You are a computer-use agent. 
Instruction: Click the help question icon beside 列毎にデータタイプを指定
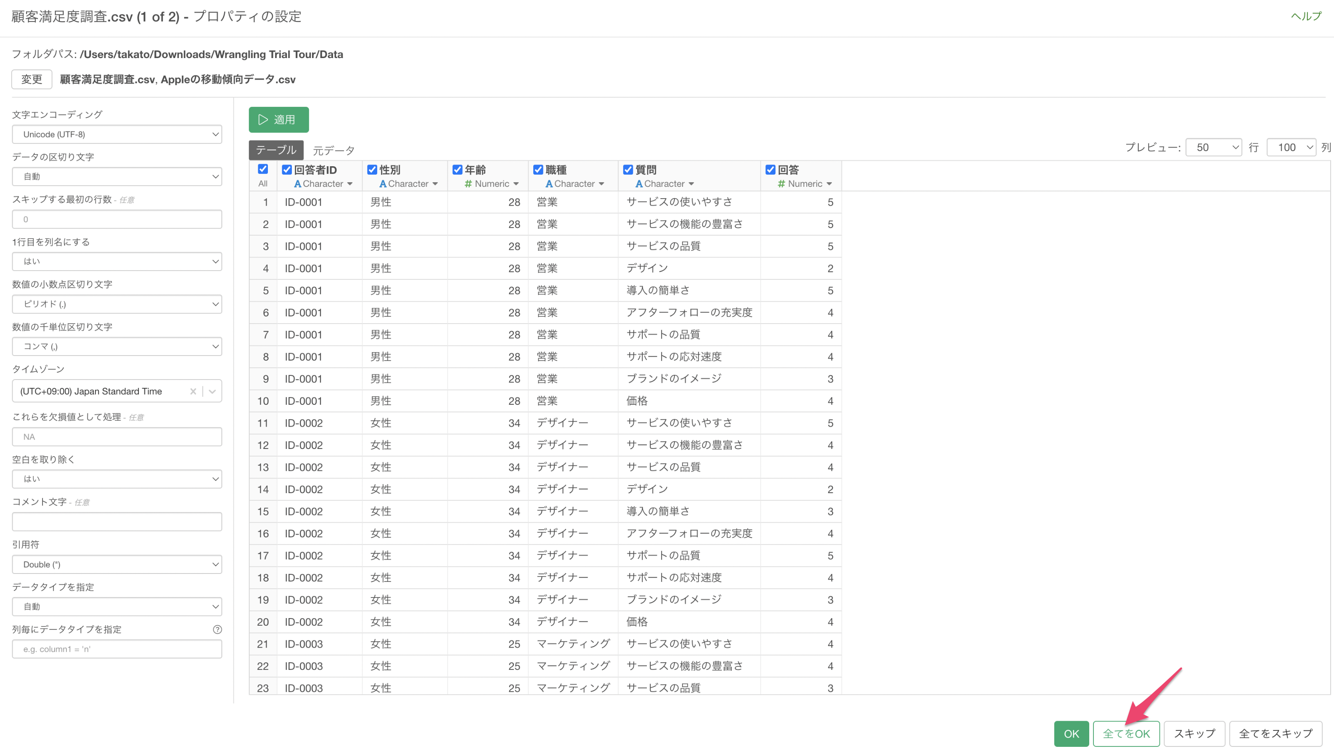coord(217,629)
